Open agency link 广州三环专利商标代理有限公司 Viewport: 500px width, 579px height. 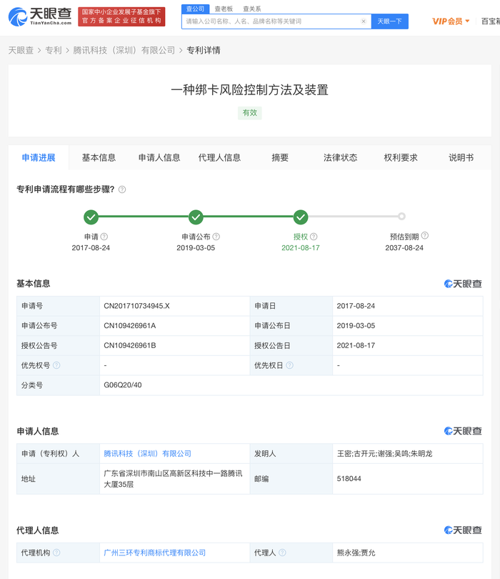(154, 553)
